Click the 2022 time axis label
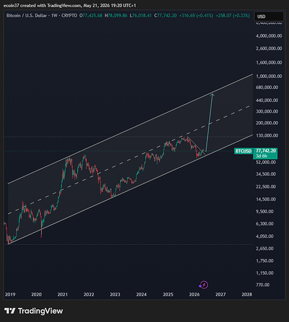 coord(89,294)
